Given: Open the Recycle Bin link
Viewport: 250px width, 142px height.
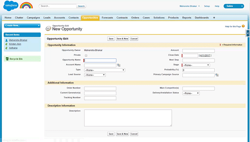Looking at the screenshot, I should [16, 59].
